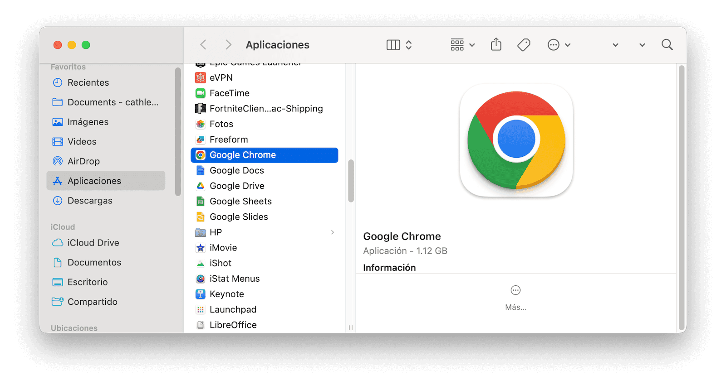Click the yellow minimize window button
Screen dimensions: 726x385
tap(72, 45)
